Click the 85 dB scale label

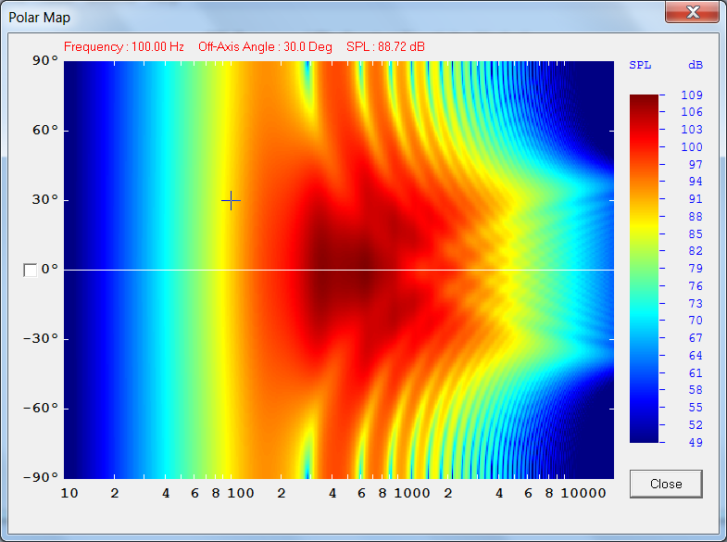pos(695,234)
